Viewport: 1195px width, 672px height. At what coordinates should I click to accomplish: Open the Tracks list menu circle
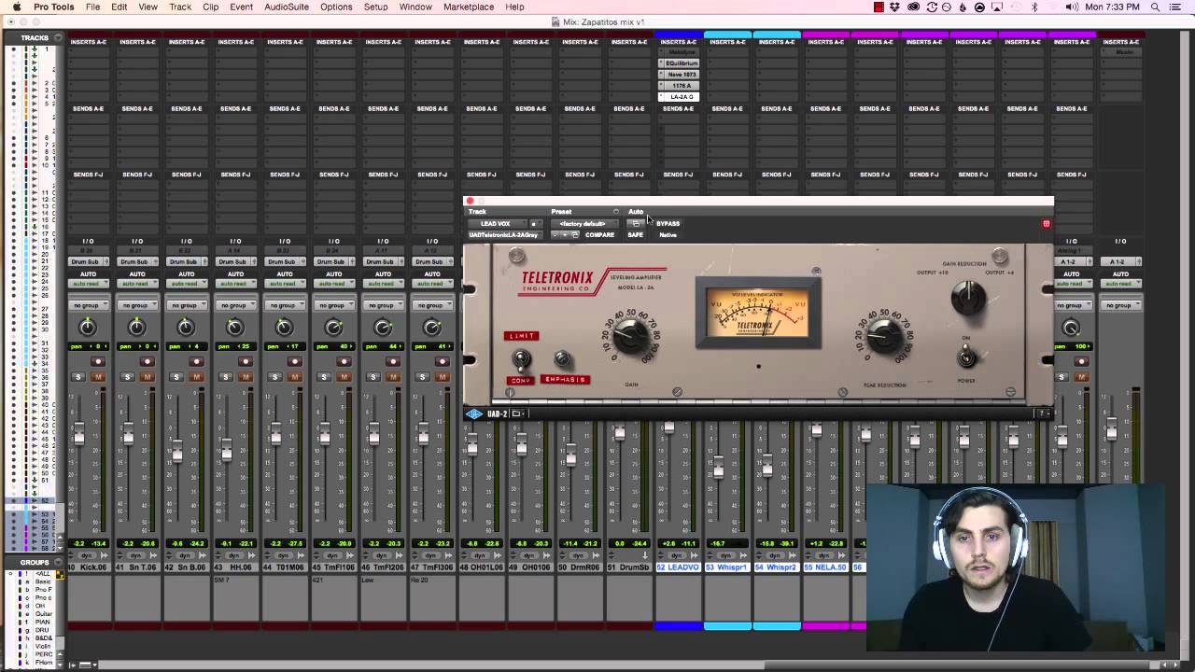tap(58, 38)
